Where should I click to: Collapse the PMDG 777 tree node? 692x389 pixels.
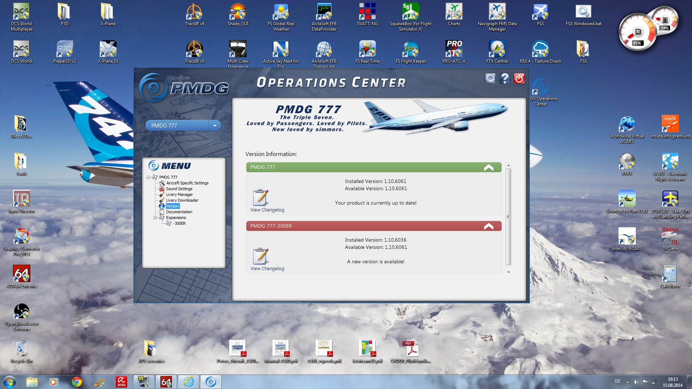148,177
